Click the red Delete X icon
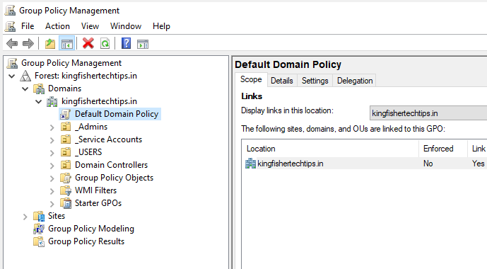Viewport: 487px width, 269px height. tap(88, 44)
